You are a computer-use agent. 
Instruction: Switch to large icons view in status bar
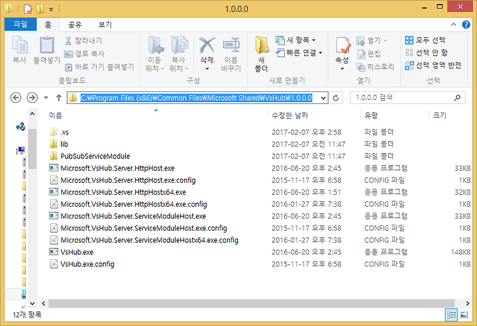(464, 315)
